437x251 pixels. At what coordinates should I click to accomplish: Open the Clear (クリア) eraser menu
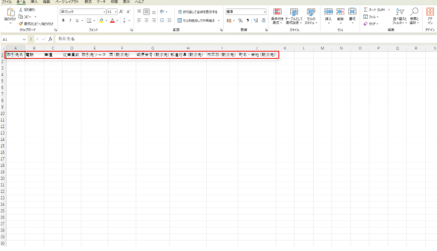[370, 23]
